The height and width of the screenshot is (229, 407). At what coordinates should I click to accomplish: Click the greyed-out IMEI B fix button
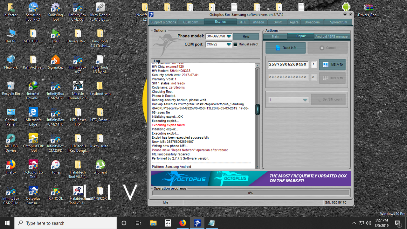click(x=332, y=78)
